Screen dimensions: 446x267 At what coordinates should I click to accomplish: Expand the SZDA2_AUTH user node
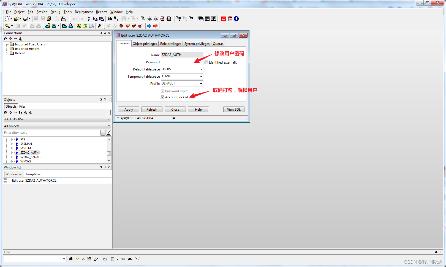[12, 152]
